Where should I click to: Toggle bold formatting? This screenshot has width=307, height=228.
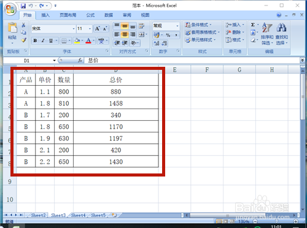tap(35, 40)
